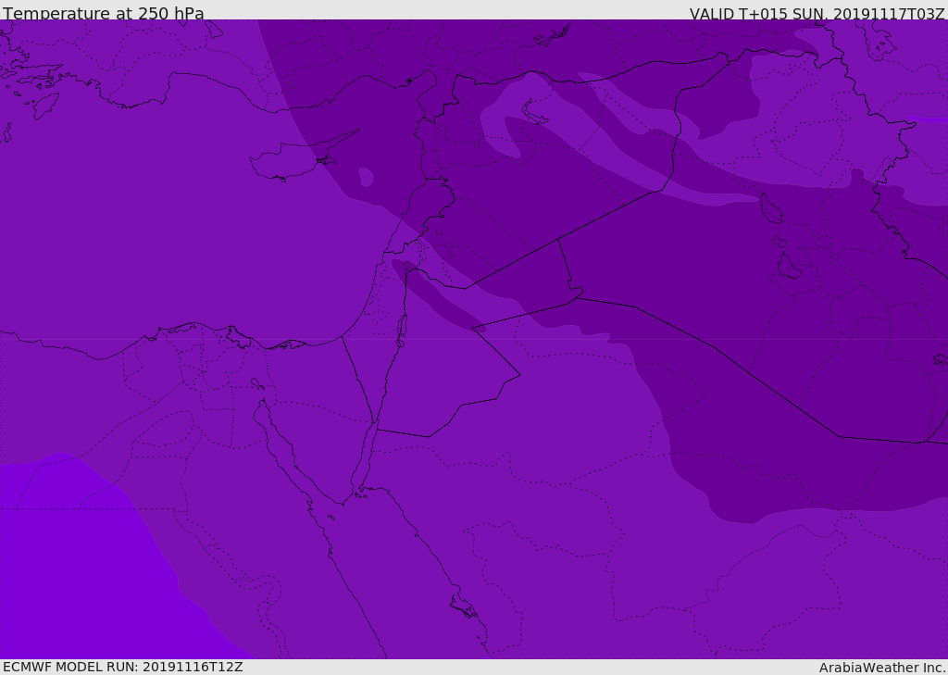Click the 'Temperature at 250 hPa' title text
The image size is (948, 675).
pos(104,13)
